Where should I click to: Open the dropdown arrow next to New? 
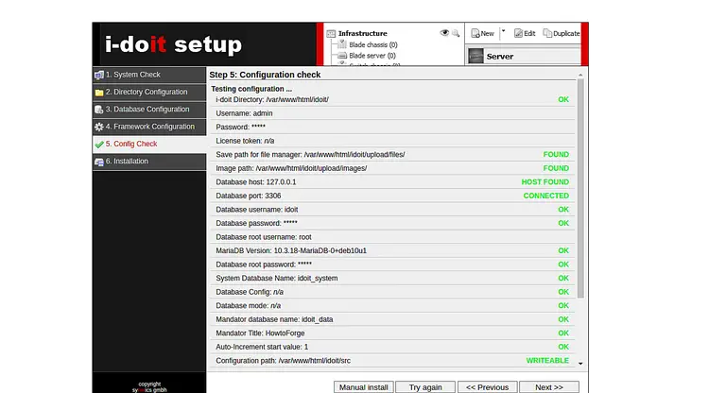(503, 31)
